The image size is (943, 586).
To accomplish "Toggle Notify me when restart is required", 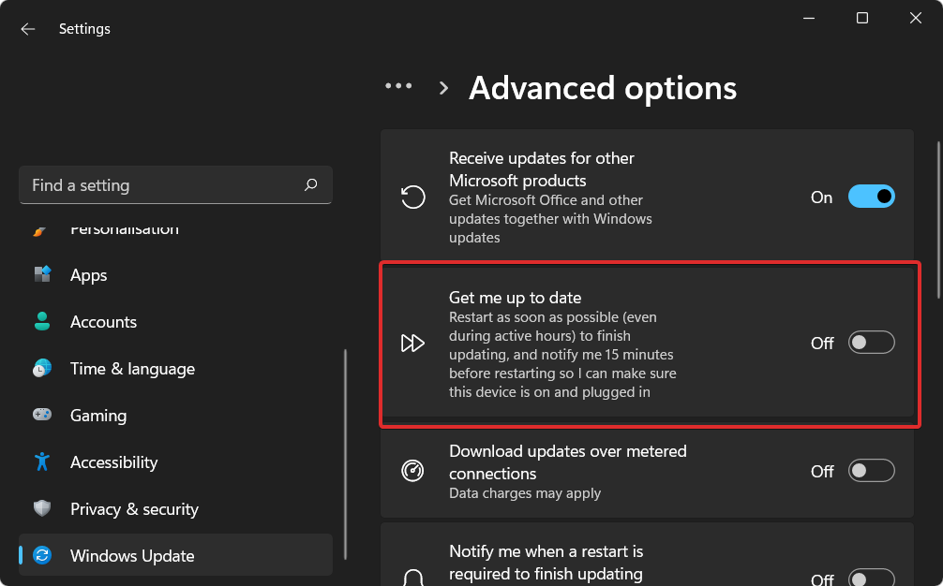I will 872,578.
